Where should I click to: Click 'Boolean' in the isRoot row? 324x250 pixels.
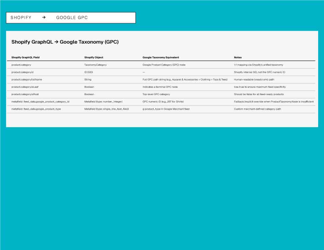tap(89, 94)
